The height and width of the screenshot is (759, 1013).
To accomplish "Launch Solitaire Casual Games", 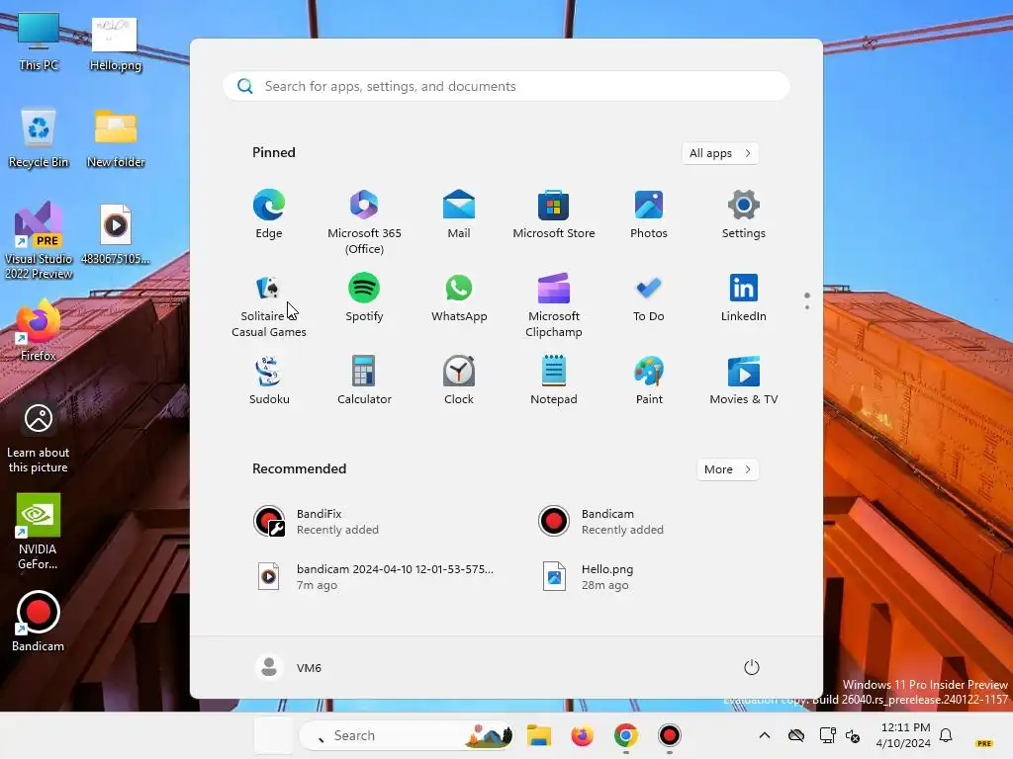I will (269, 305).
